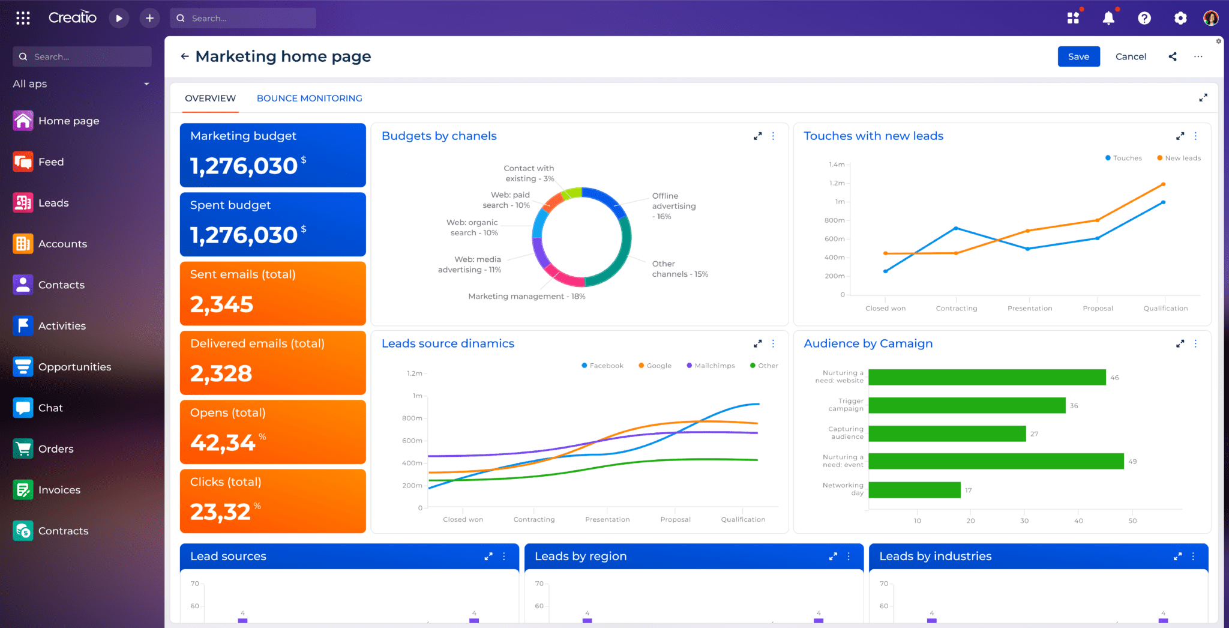Viewport: 1229px width, 628px height.
Task: Click the play button in top bar
Action: point(119,18)
